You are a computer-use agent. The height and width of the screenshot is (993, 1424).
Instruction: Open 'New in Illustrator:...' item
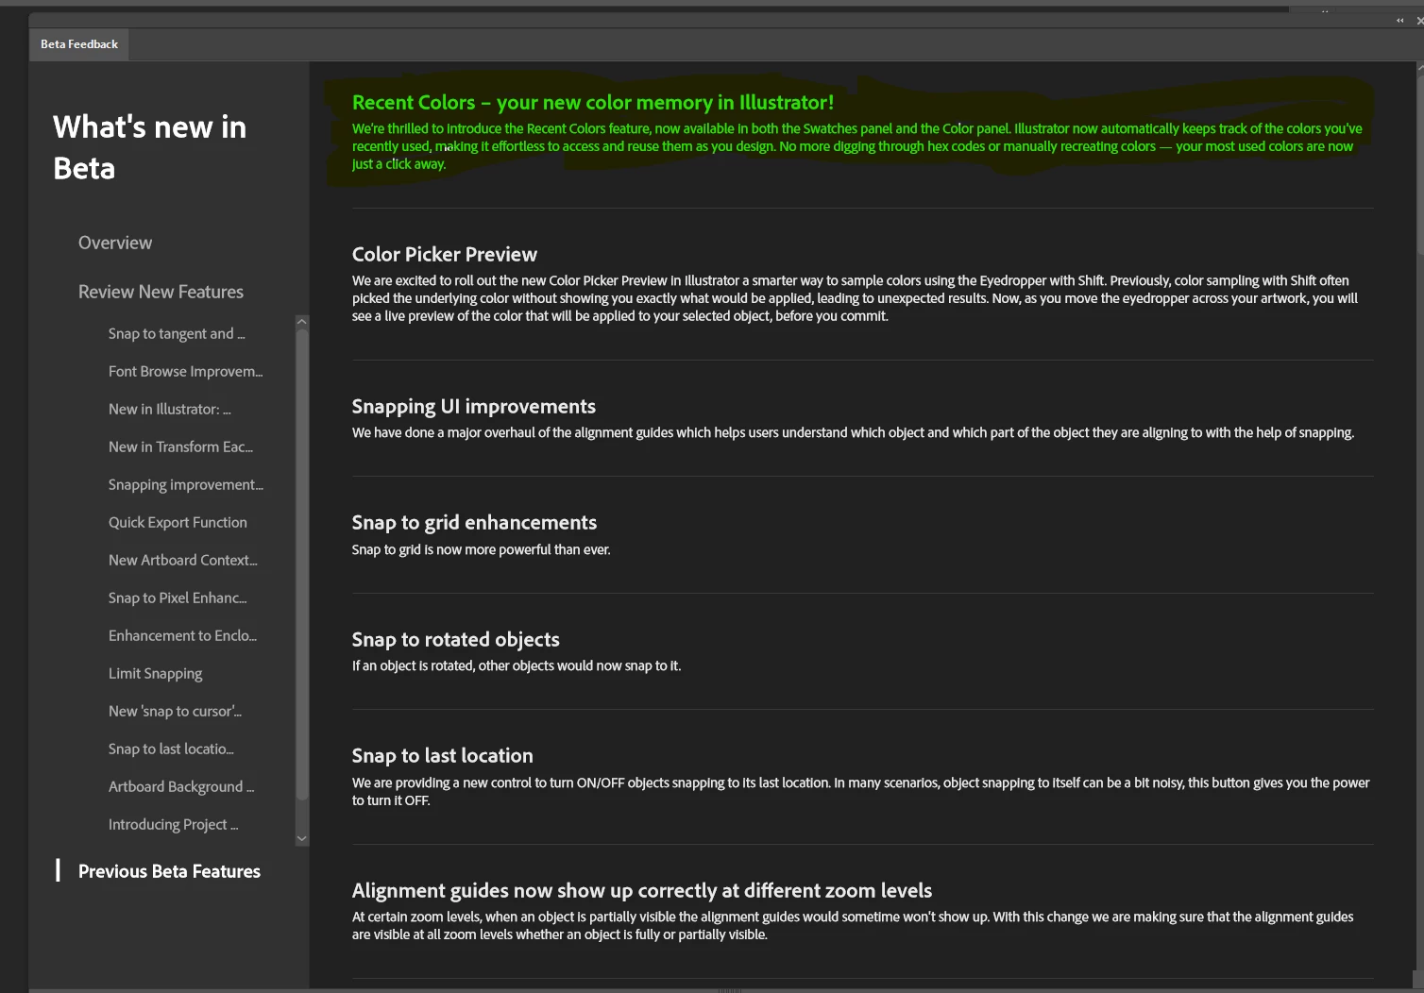tap(169, 409)
